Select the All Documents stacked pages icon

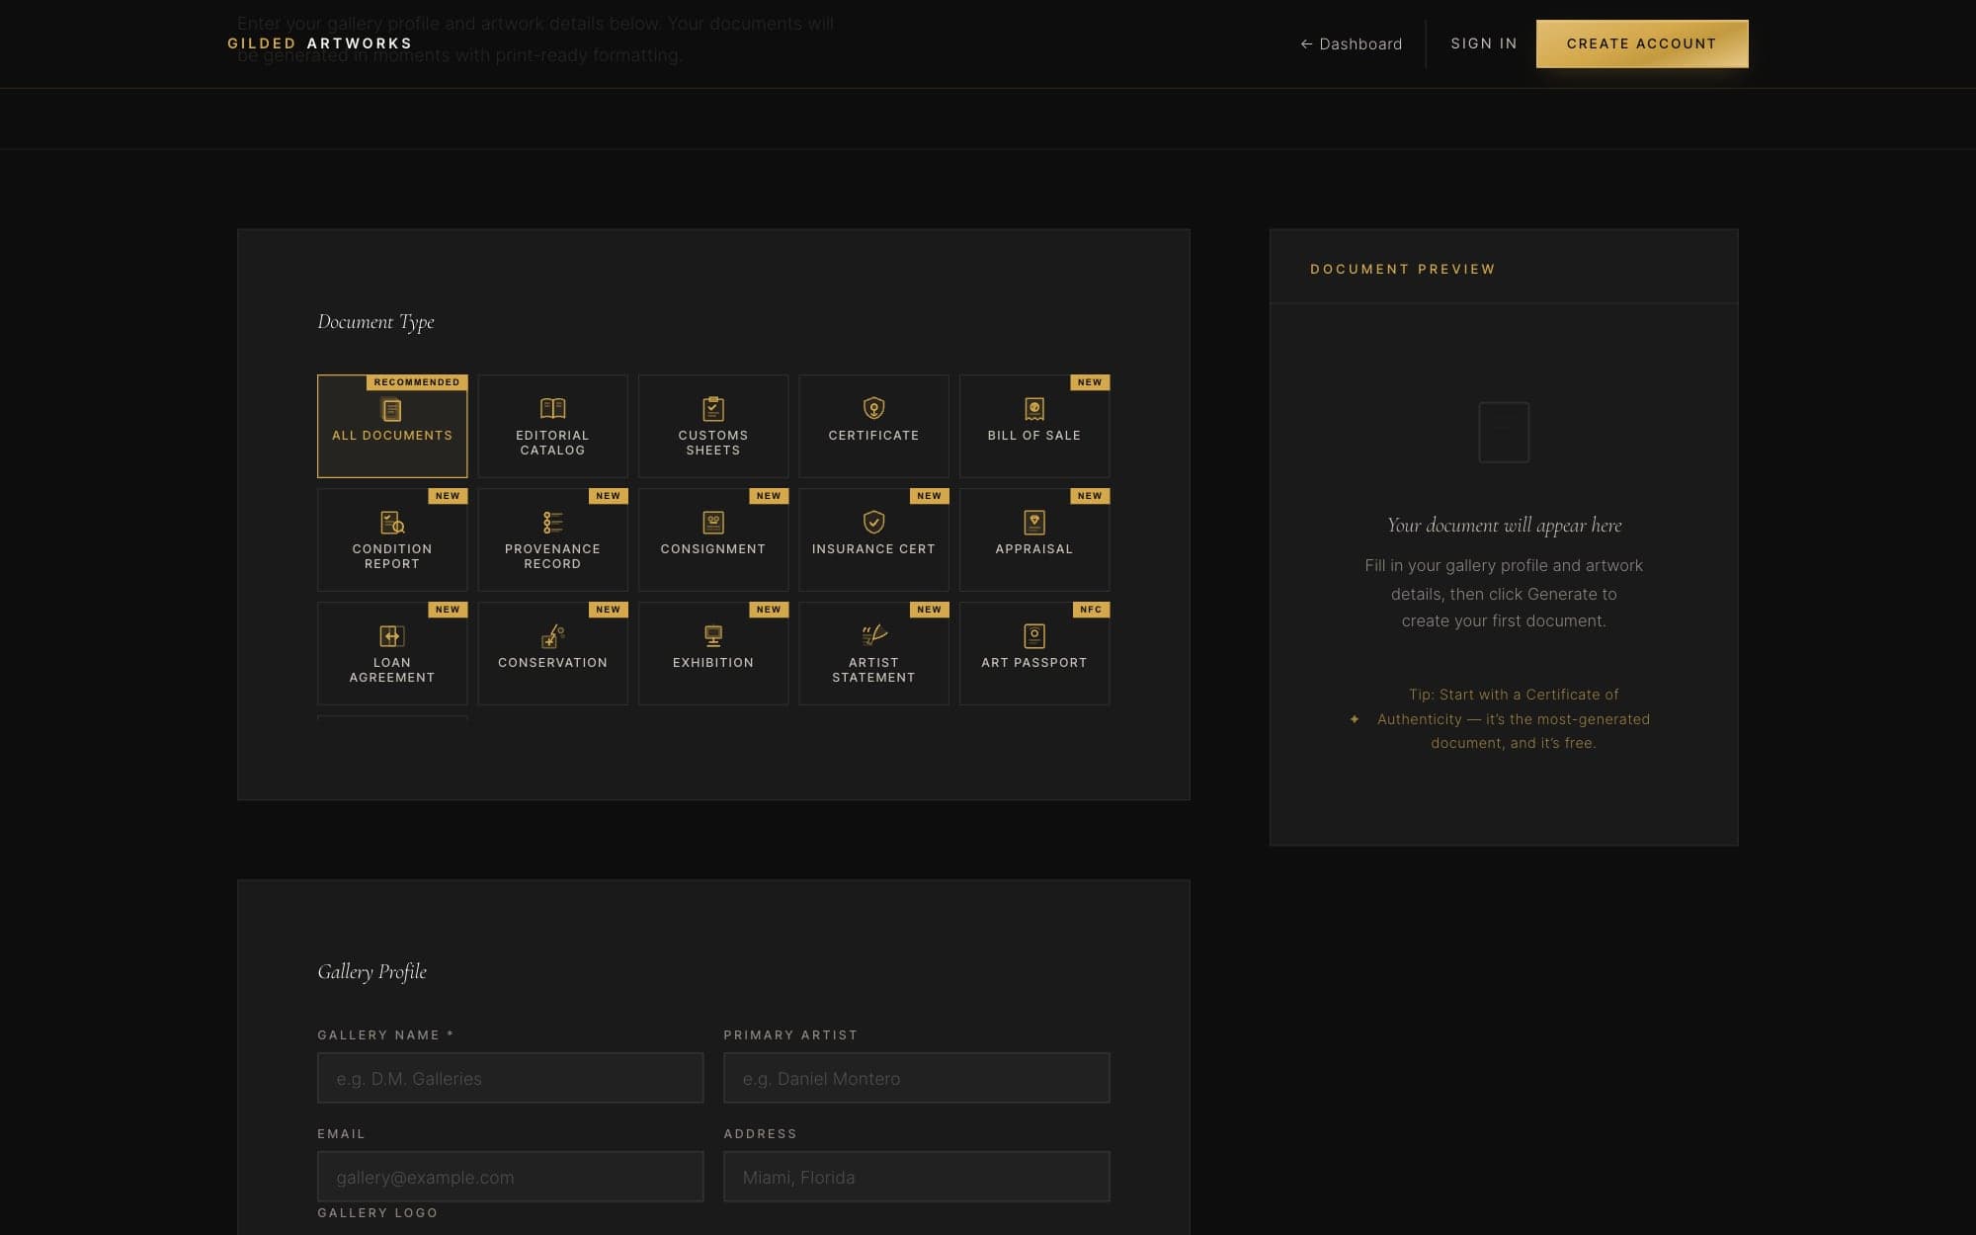click(391, 409)
